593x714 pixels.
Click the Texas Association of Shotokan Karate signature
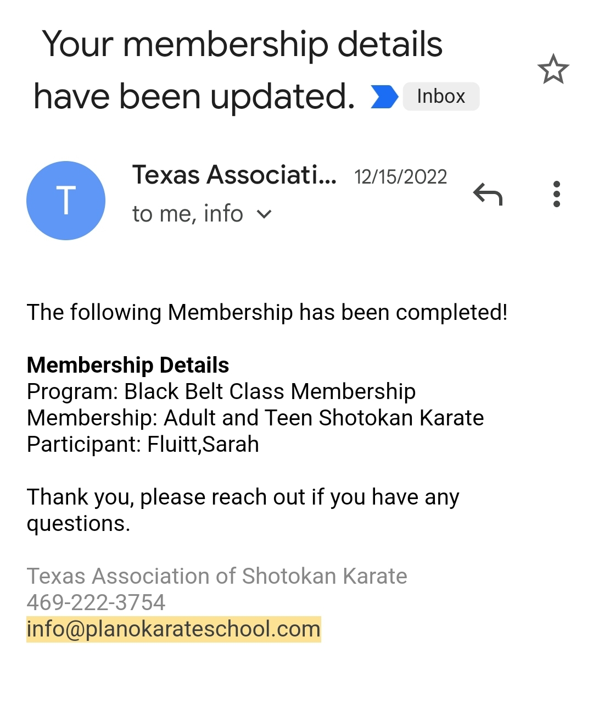click(217, 576)
